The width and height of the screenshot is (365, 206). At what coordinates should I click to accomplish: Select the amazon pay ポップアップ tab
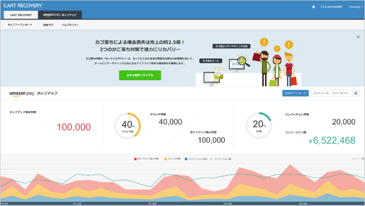click(60, 15)
